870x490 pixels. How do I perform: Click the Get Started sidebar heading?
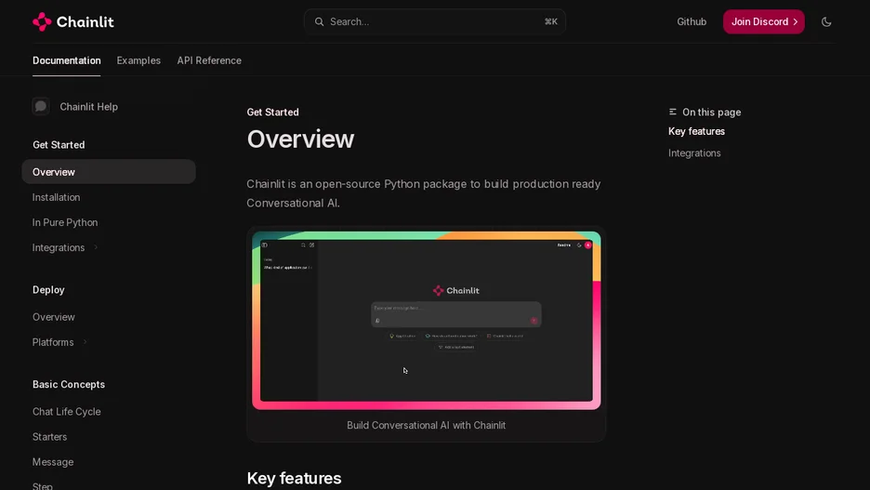(59, 145)
